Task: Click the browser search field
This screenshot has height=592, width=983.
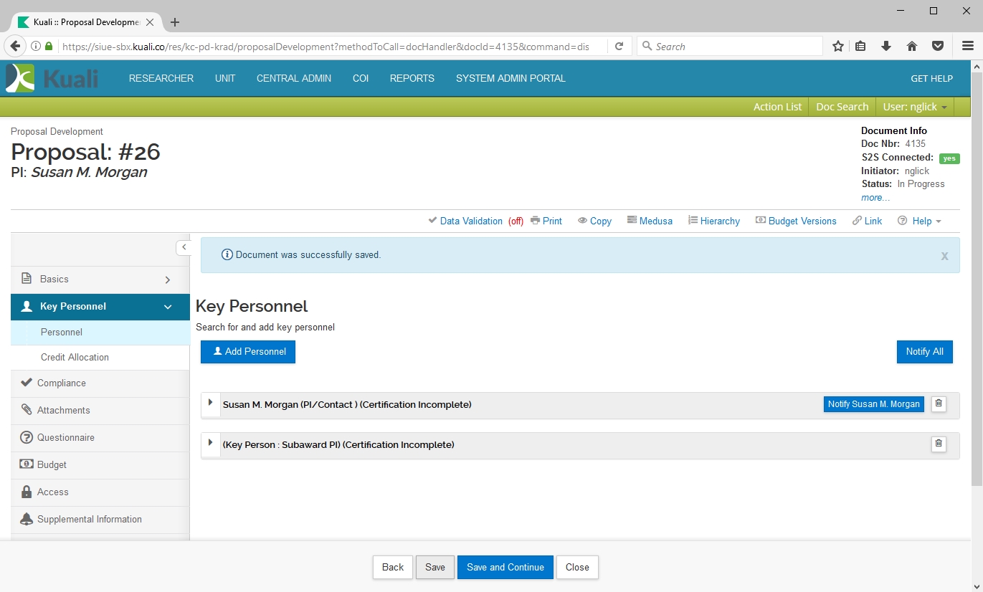Action: [x=731, y=47]
